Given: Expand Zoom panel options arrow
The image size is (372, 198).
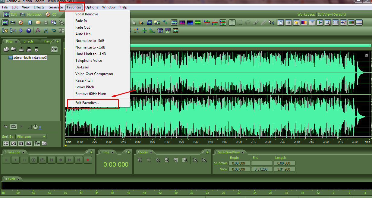Looking at the screenshot, I should [x=207, y=152].
